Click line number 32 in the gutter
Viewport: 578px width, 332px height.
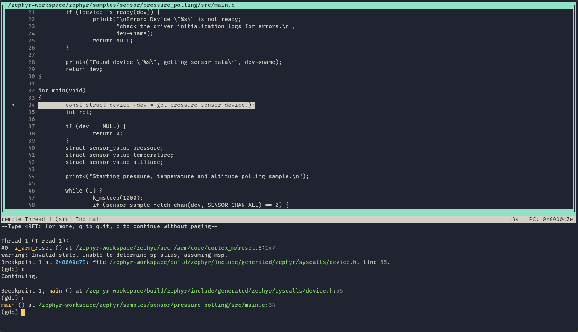pyautogui.click(x=31, y=91)
